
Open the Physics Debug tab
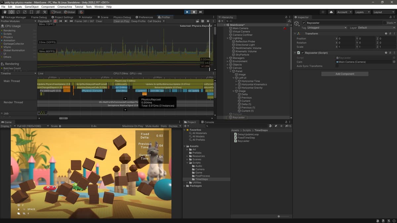[122, 17]
